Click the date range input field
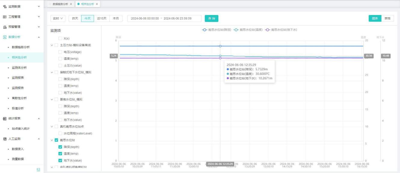 pos(164,18)
